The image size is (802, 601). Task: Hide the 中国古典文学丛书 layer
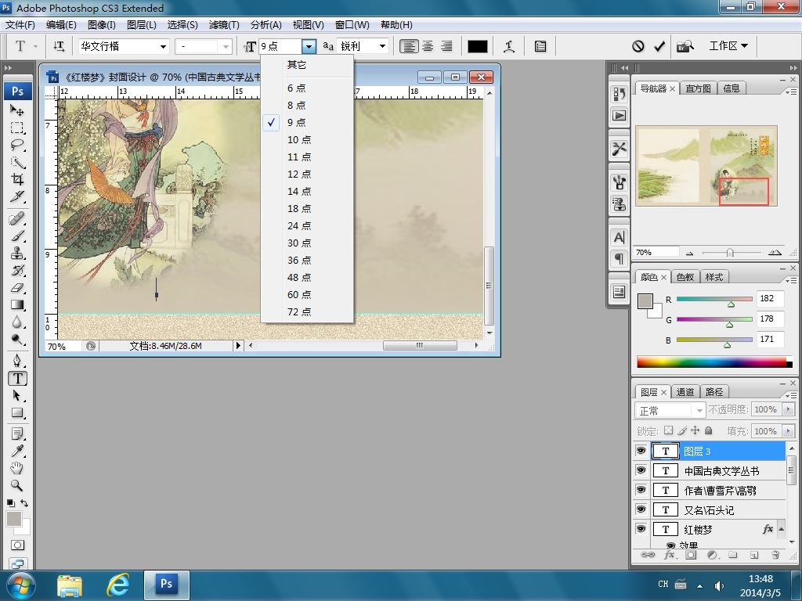pyautogui.click(x=641, y=470)
